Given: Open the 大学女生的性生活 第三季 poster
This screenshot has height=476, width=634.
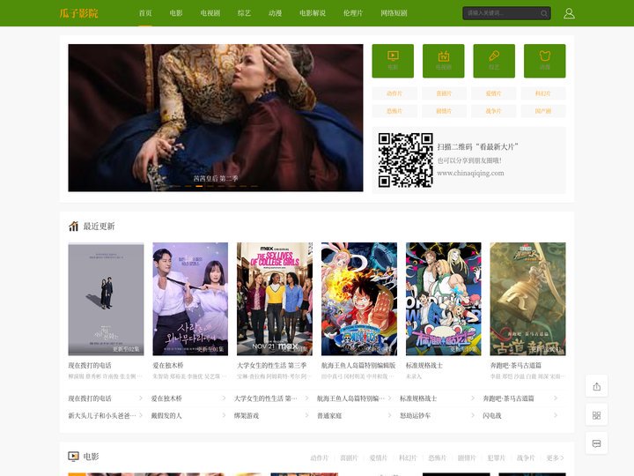Looking at the screenshot, I should pos(275,299).
